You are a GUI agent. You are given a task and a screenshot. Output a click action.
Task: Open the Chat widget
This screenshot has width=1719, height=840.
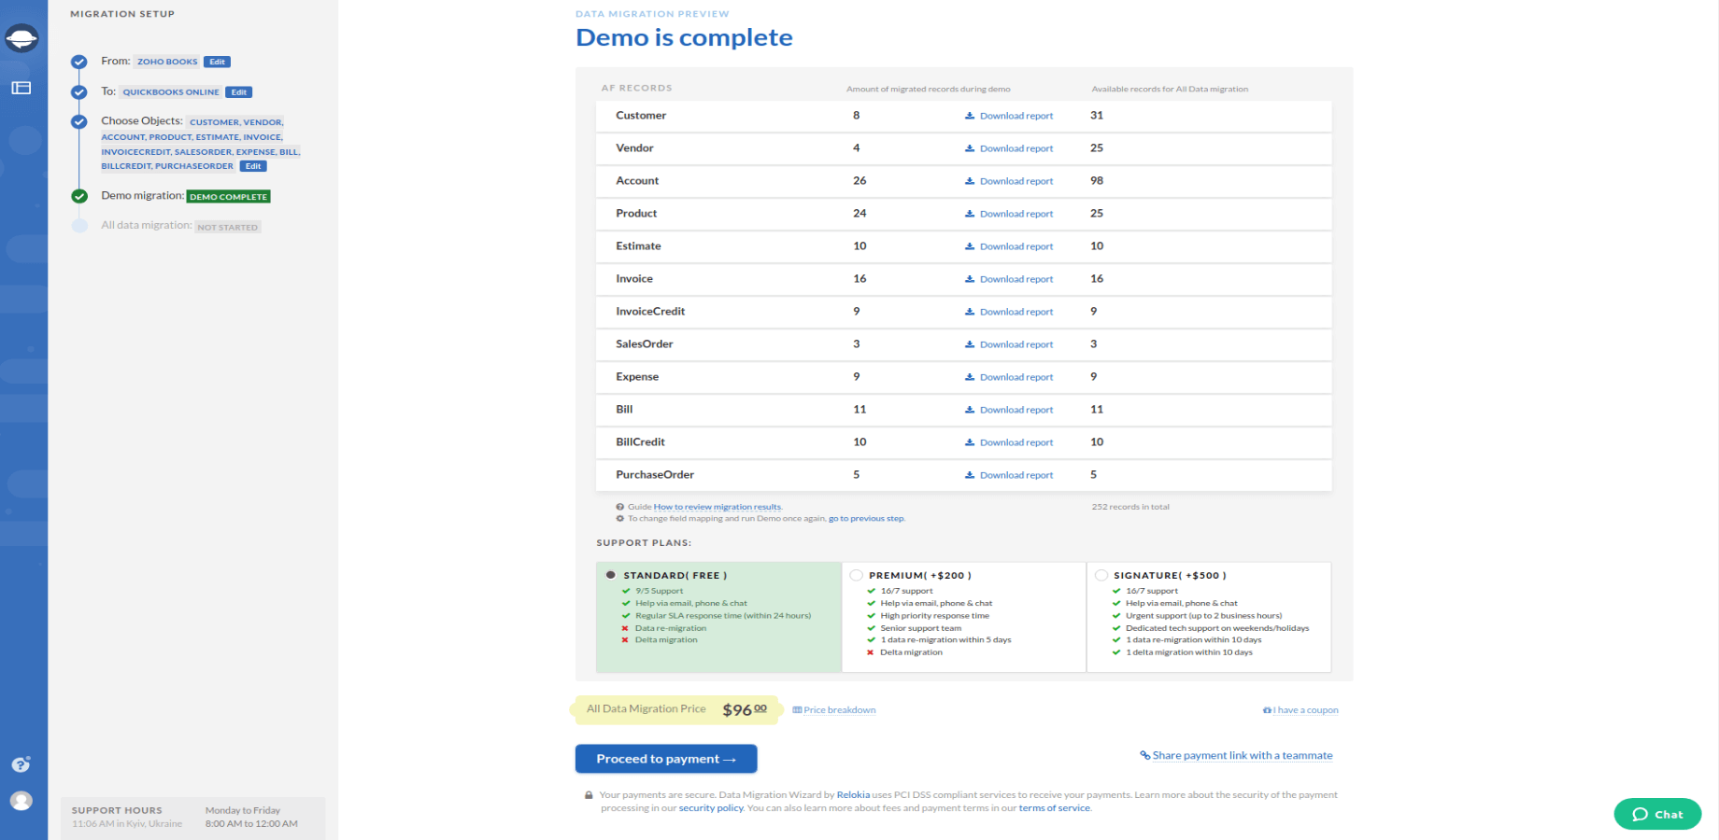[x=1657, y=814]
